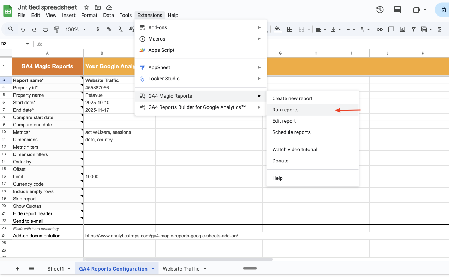The width and height of the screenshot is (449, 279).
Task: Open the Data menu
Action: 109,15
